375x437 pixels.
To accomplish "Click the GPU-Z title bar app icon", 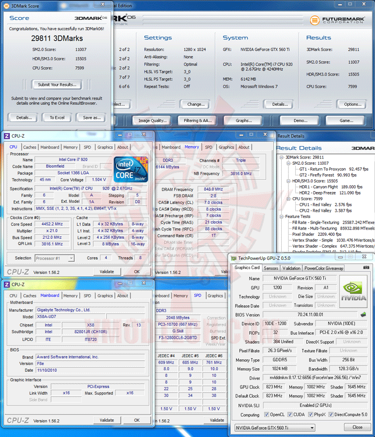I will [x=234, y=258].
